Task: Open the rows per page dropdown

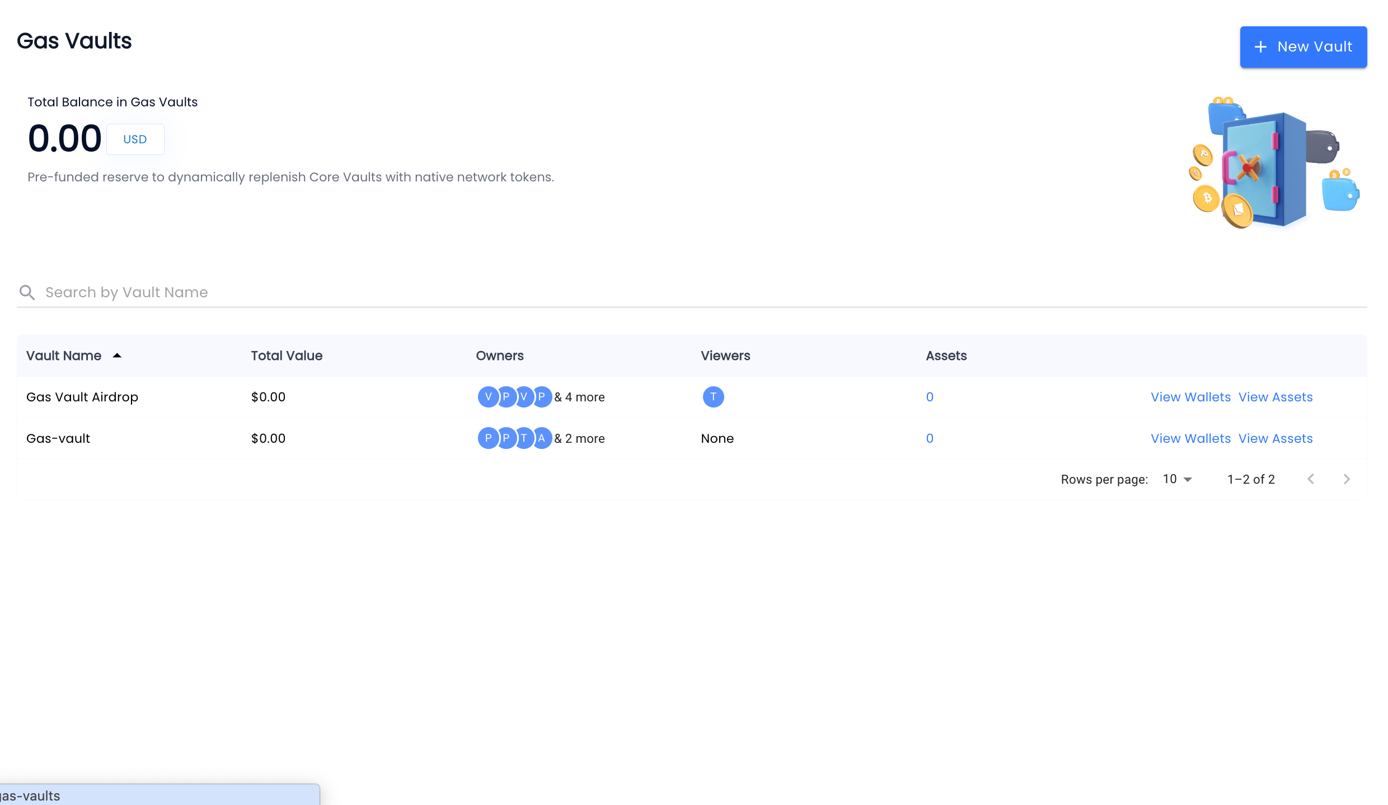Action: [1178, 479]
